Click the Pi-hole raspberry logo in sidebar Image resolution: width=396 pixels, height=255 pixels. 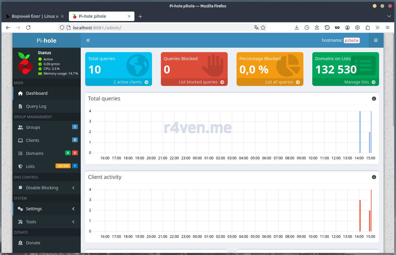pos(25,63)
